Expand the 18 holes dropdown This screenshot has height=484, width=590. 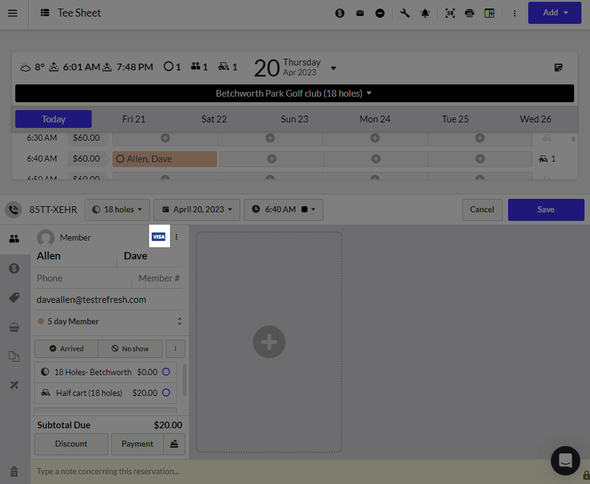117,209
